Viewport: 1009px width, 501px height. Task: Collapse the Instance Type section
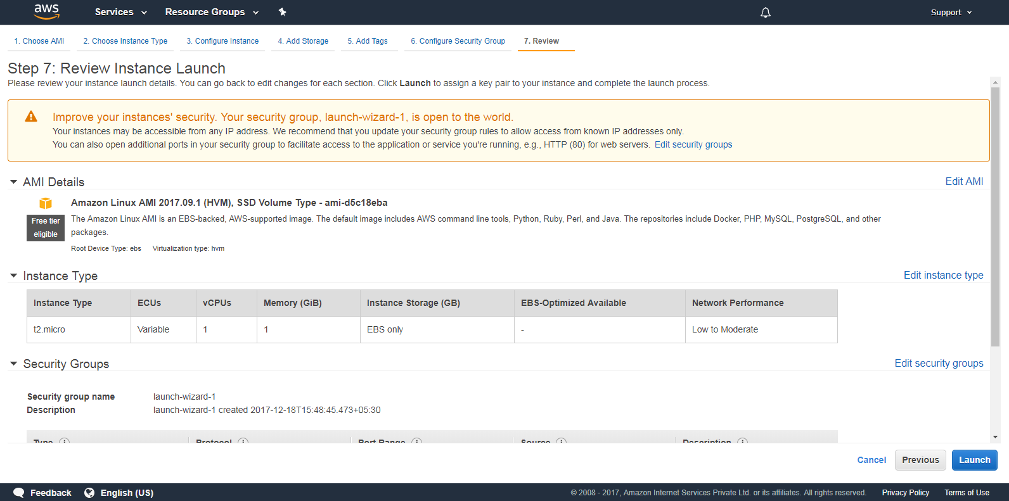(x=13, y=276)
